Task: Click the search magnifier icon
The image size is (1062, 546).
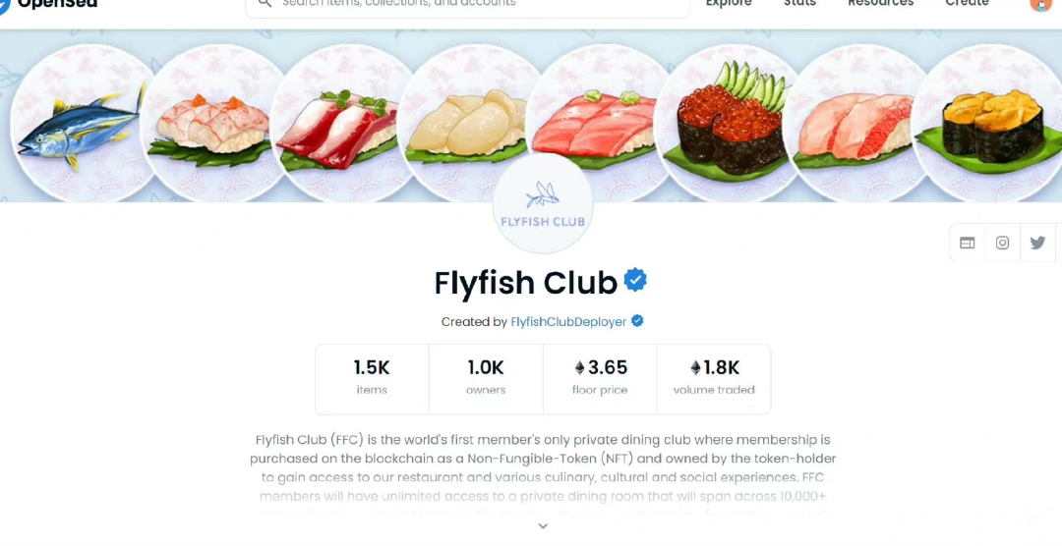Action: click(265, 3)
